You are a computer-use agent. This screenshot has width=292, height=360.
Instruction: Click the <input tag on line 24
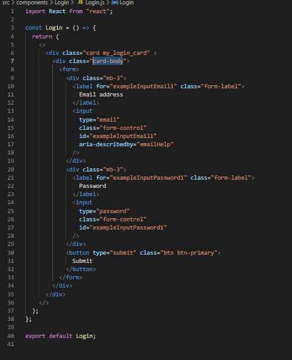pos(83,202)
